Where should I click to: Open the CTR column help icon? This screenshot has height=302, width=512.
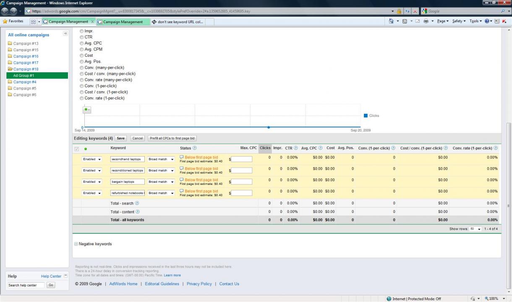click(x=296, y=148)
